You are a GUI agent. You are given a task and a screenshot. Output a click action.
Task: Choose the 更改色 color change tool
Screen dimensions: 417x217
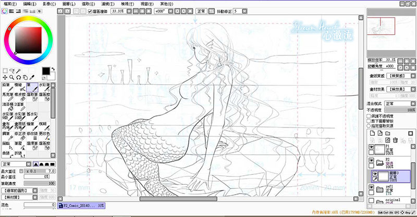pyautogui.click(x=44, y=136)
